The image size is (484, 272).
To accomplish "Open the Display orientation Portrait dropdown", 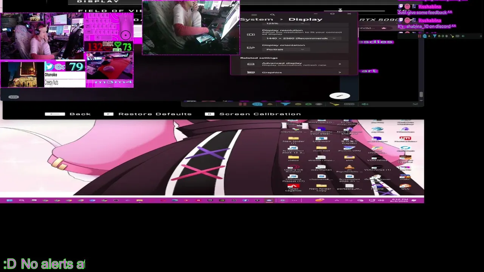I will coord(285,49).
